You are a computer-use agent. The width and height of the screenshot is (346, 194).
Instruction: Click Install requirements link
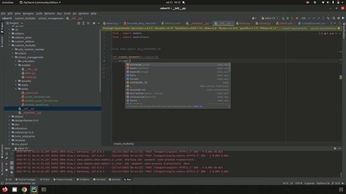pyautogui.click(x=294, y=29)
